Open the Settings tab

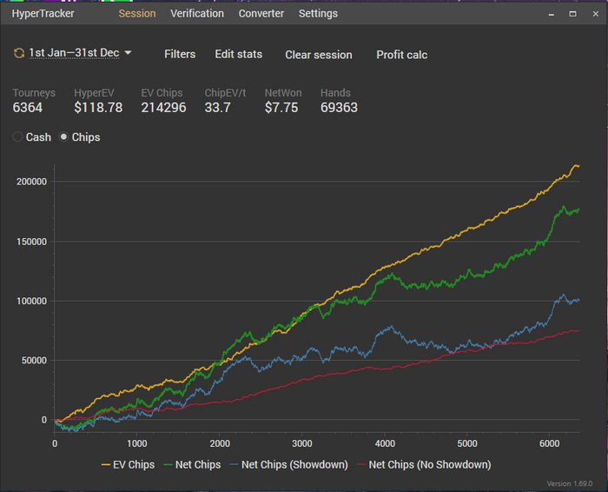(318, 14)
